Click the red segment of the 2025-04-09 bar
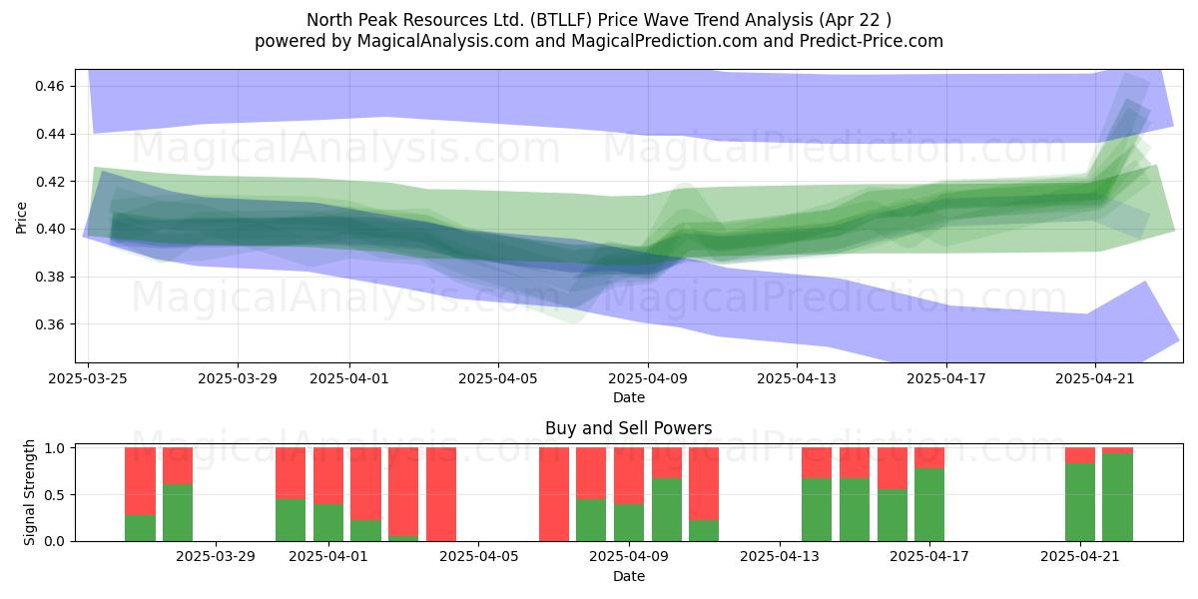 tap(629, 475)
